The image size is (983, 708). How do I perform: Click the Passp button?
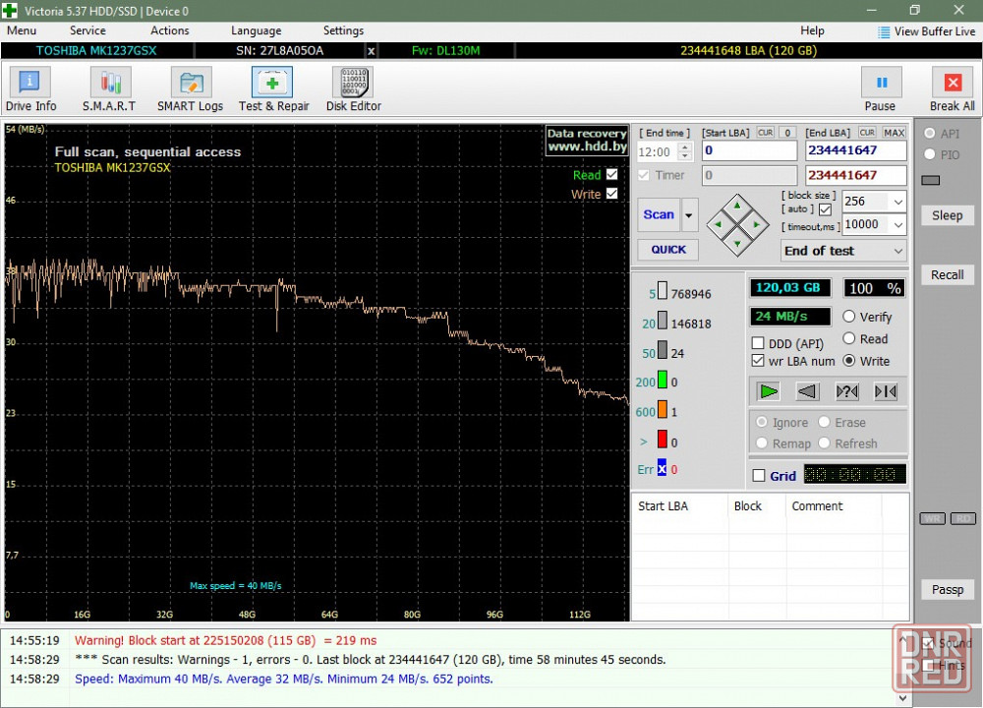click(947, 589)
